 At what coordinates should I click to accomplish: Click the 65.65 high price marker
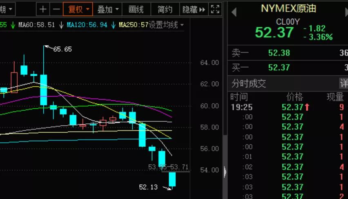click(62, 49)
